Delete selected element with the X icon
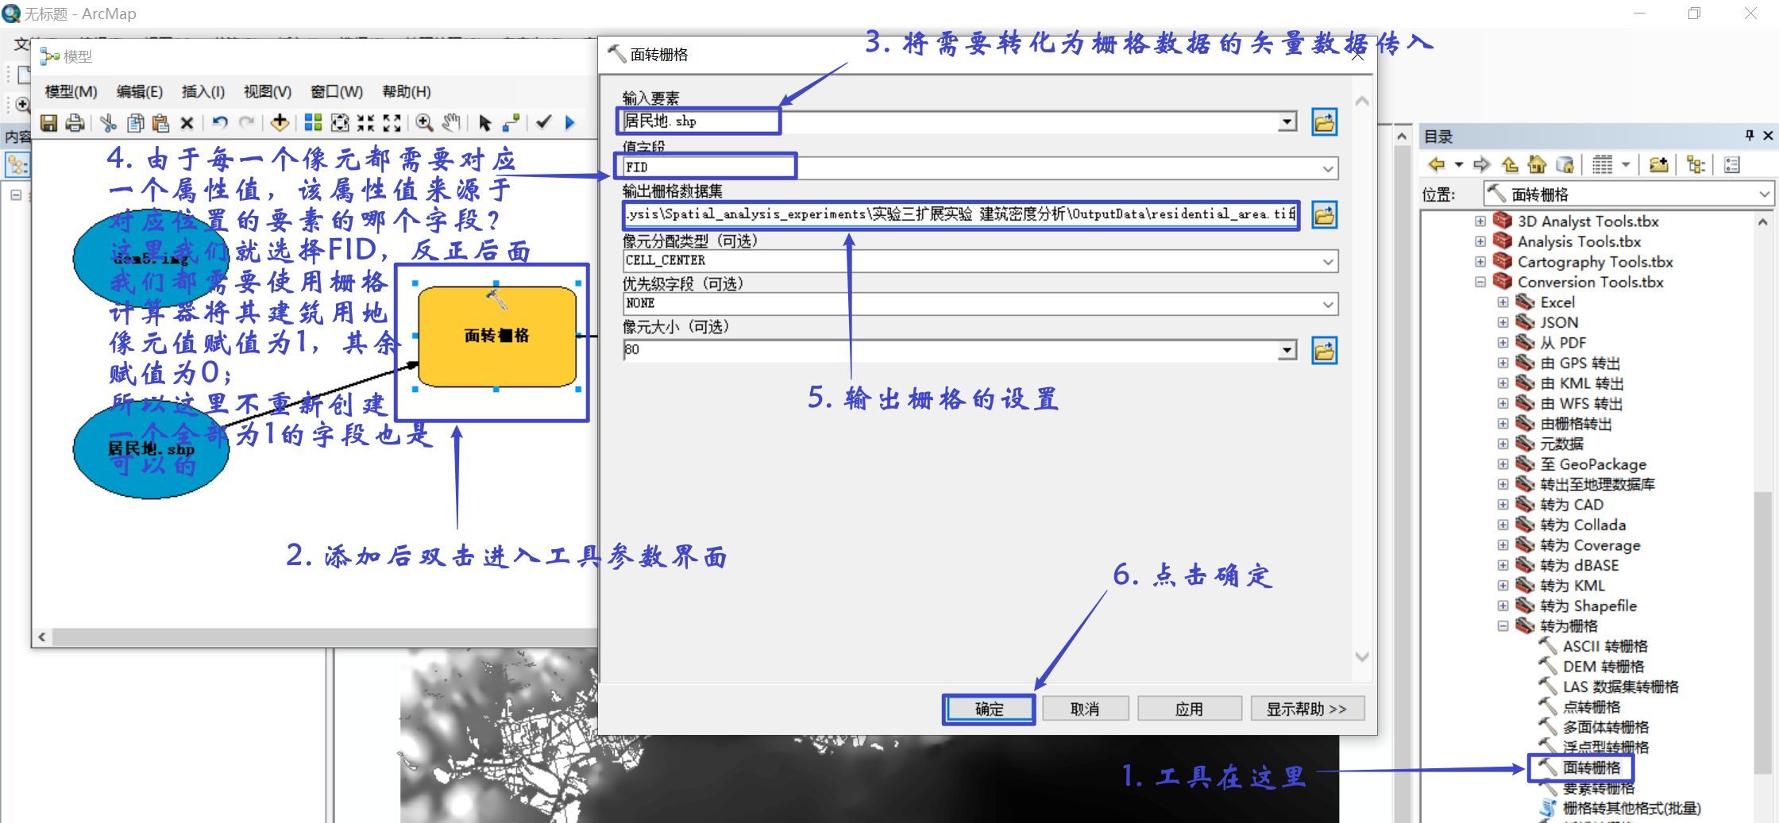Viewport: 1779px width, 823px height. (x=187, y=123)
